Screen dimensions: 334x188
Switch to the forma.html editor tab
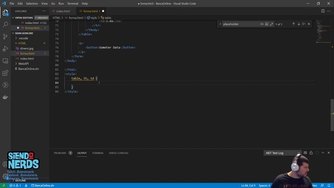[92, 11]
